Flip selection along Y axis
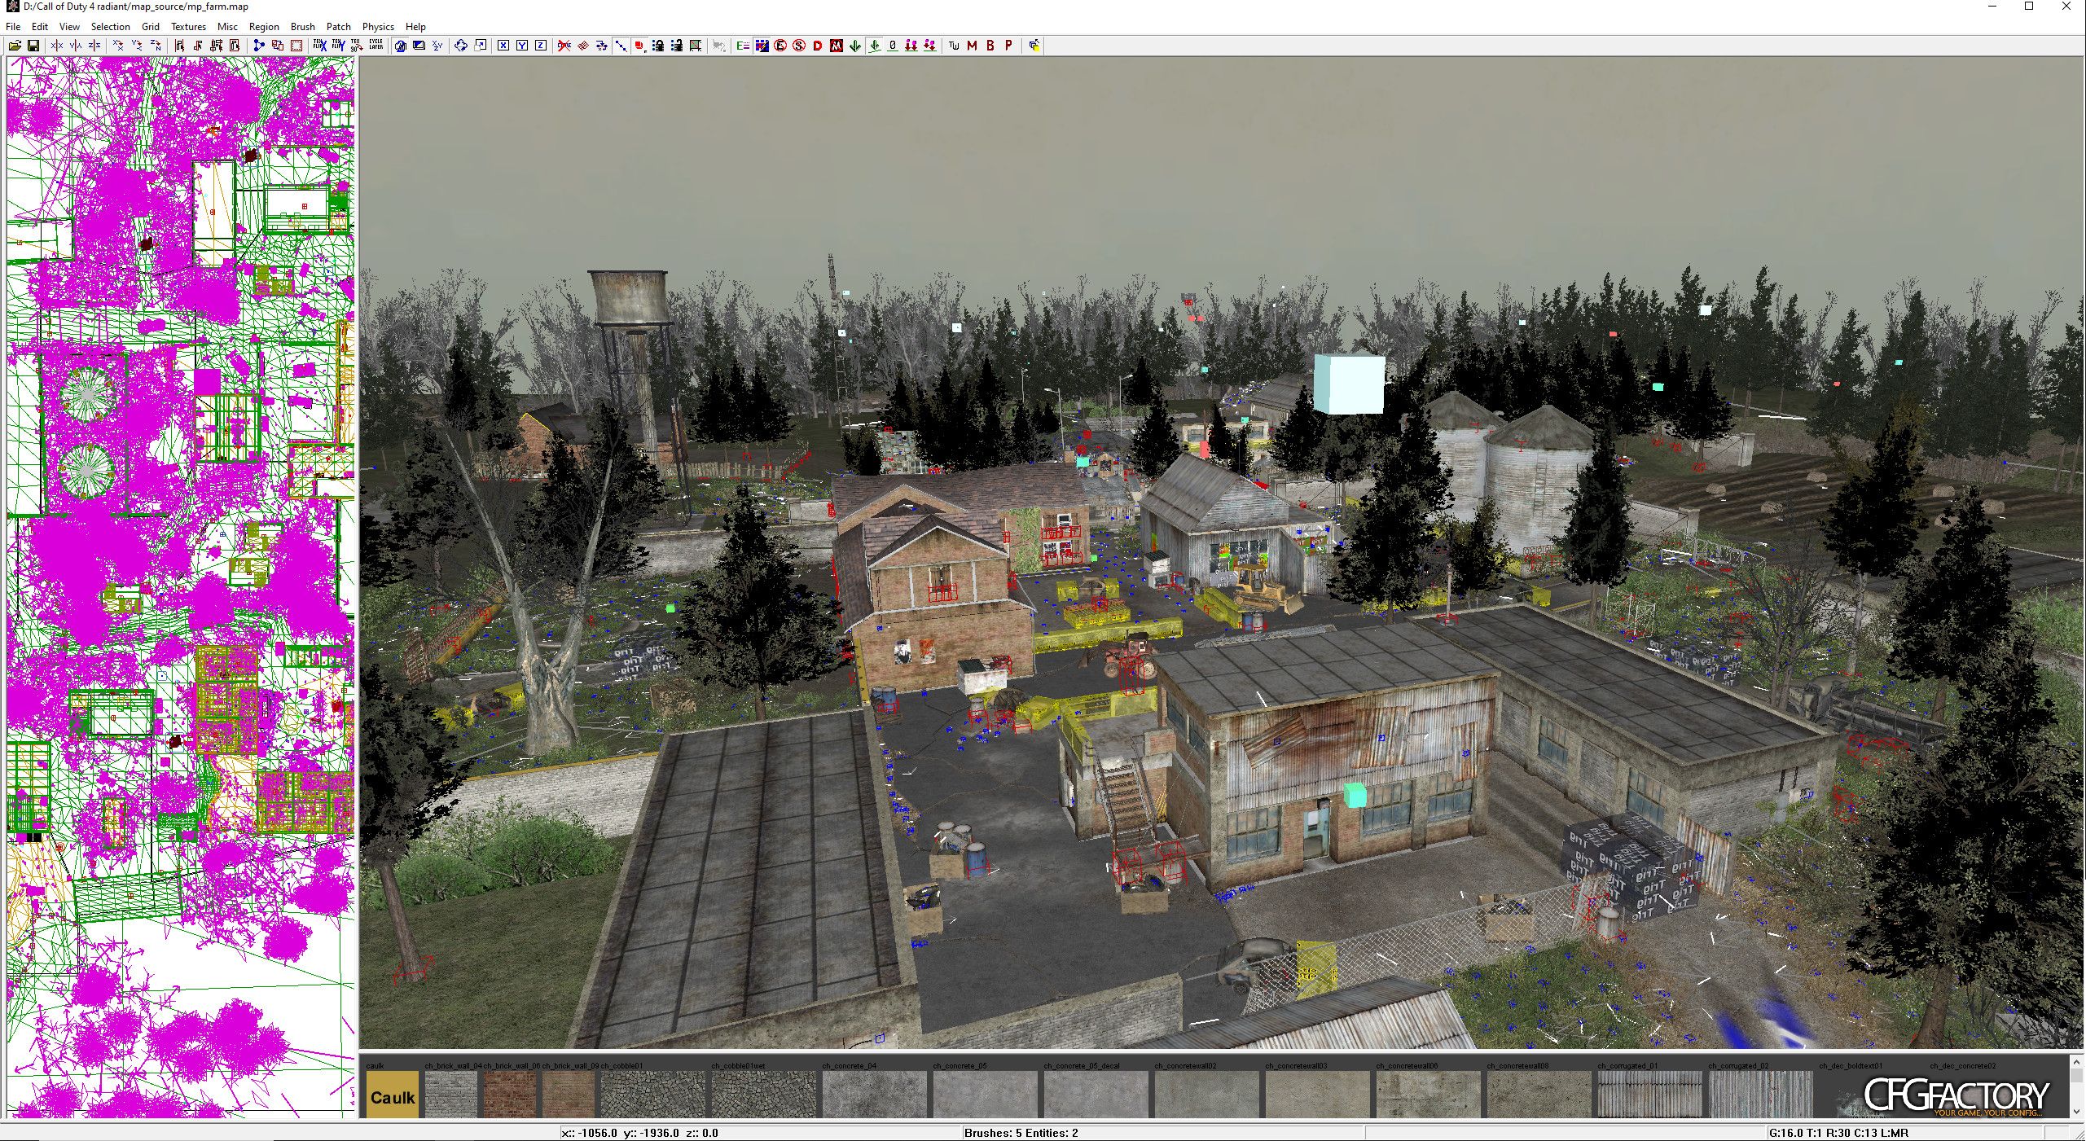 76,46
